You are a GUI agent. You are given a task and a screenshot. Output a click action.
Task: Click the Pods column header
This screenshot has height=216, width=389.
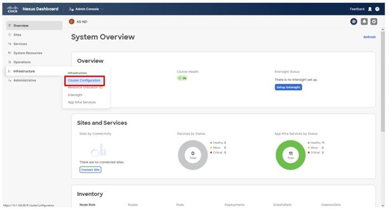click(x=180, y=205)
